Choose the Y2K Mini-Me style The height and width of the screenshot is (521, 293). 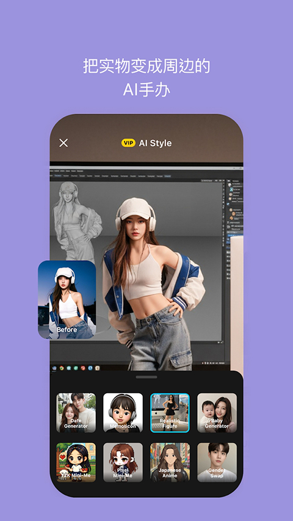pos(76,462)
